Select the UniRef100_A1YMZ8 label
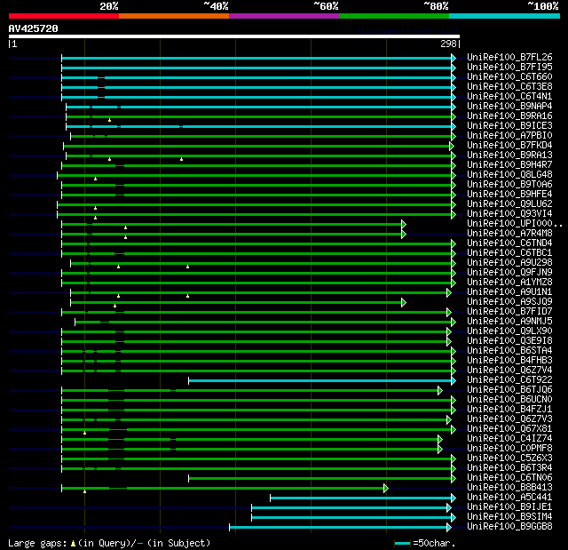The width and height of the screenshot is (568, 550). pos(509,283)
